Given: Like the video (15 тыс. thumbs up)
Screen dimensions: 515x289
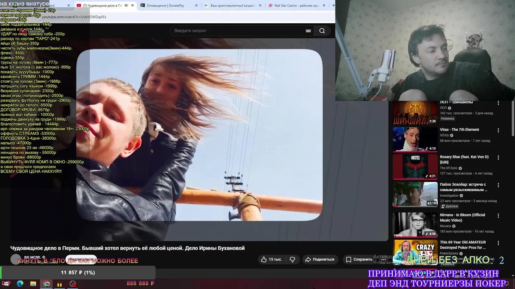Looking at the screenshot, I should point(272,259).
